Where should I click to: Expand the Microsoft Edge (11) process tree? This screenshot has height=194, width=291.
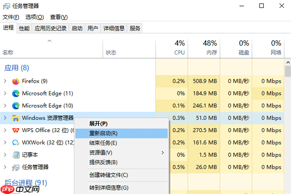pyautogui.click(x=5, y=93)
